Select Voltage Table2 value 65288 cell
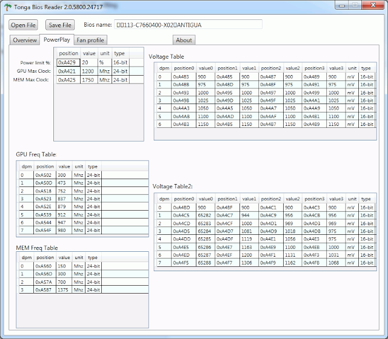The height and width of the screenshot is (339, 388). (206, 263)
